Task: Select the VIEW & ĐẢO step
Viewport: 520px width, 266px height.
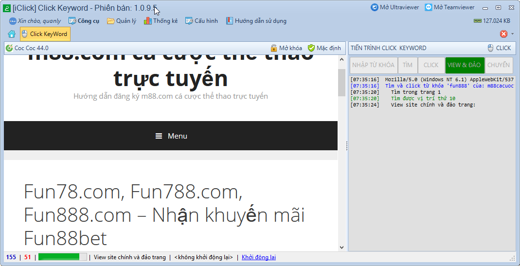Action: pyautogui.click(x=465, y=65)
